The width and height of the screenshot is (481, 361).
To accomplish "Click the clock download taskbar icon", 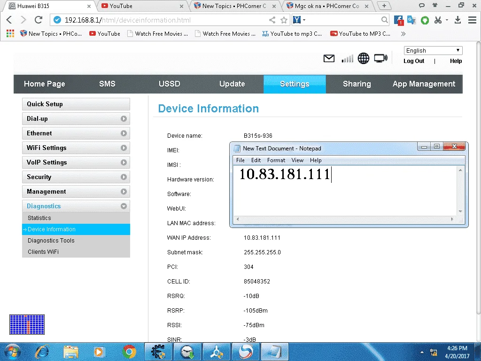I will 187,352.
